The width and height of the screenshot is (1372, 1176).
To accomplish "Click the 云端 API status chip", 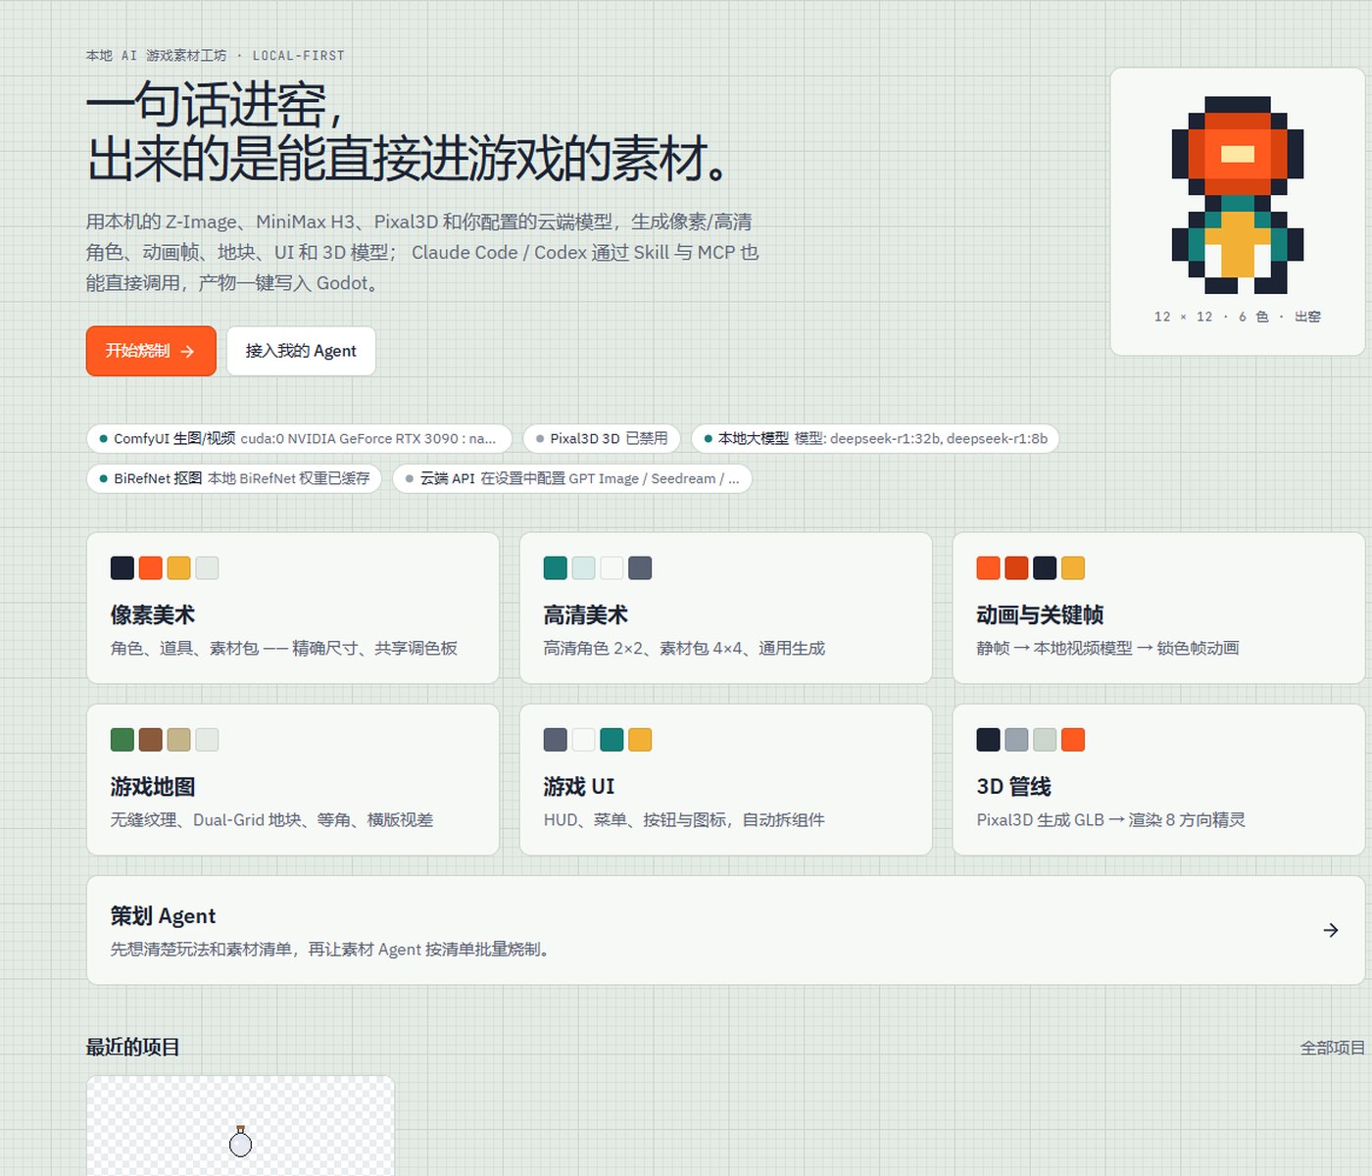I will point(572,478).
